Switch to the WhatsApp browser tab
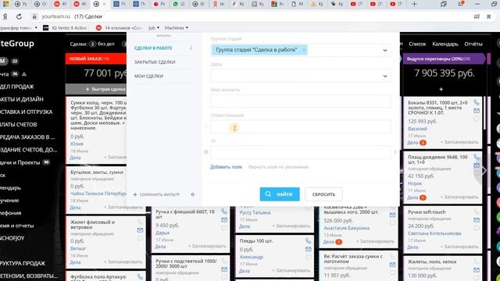500x281 pixels. point(179,4)
